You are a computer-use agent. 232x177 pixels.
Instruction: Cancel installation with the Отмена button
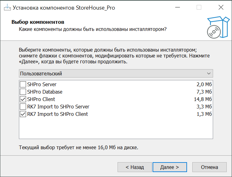point(209,167)
